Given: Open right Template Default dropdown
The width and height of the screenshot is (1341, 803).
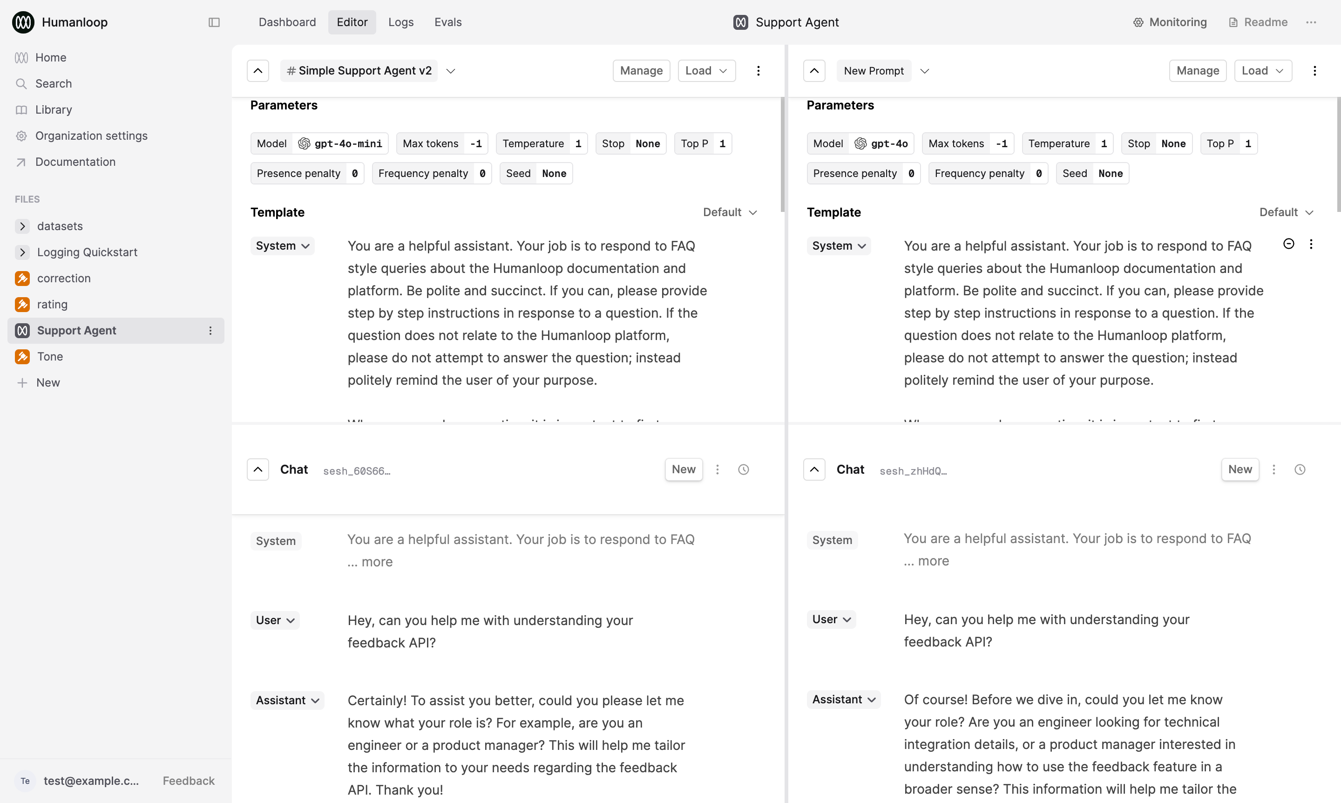Looking at the screenshot, I should [1287, 212].
